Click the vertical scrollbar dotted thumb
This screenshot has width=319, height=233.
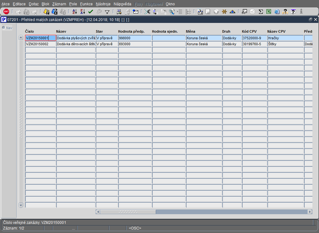21,116
